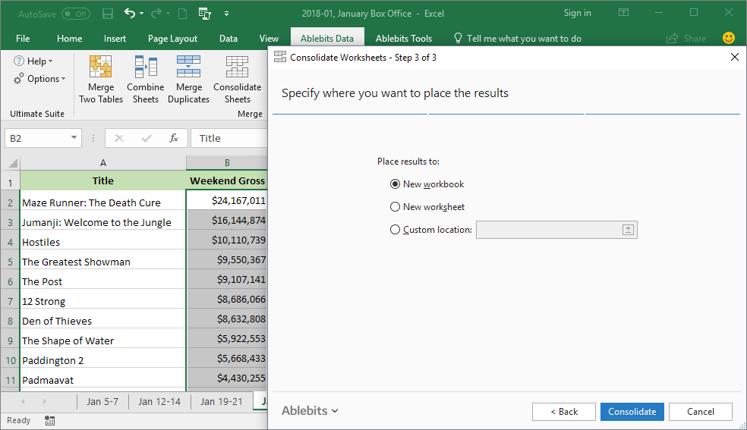
Task: Launch Merge Two Tables tool
Action: (x=101, y=79)
